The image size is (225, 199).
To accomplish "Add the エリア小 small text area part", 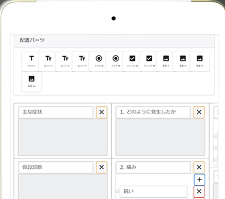I will (48, 61).
